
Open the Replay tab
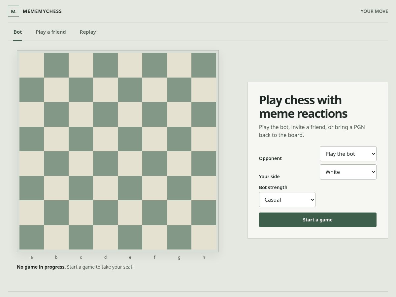click(88, 32)
